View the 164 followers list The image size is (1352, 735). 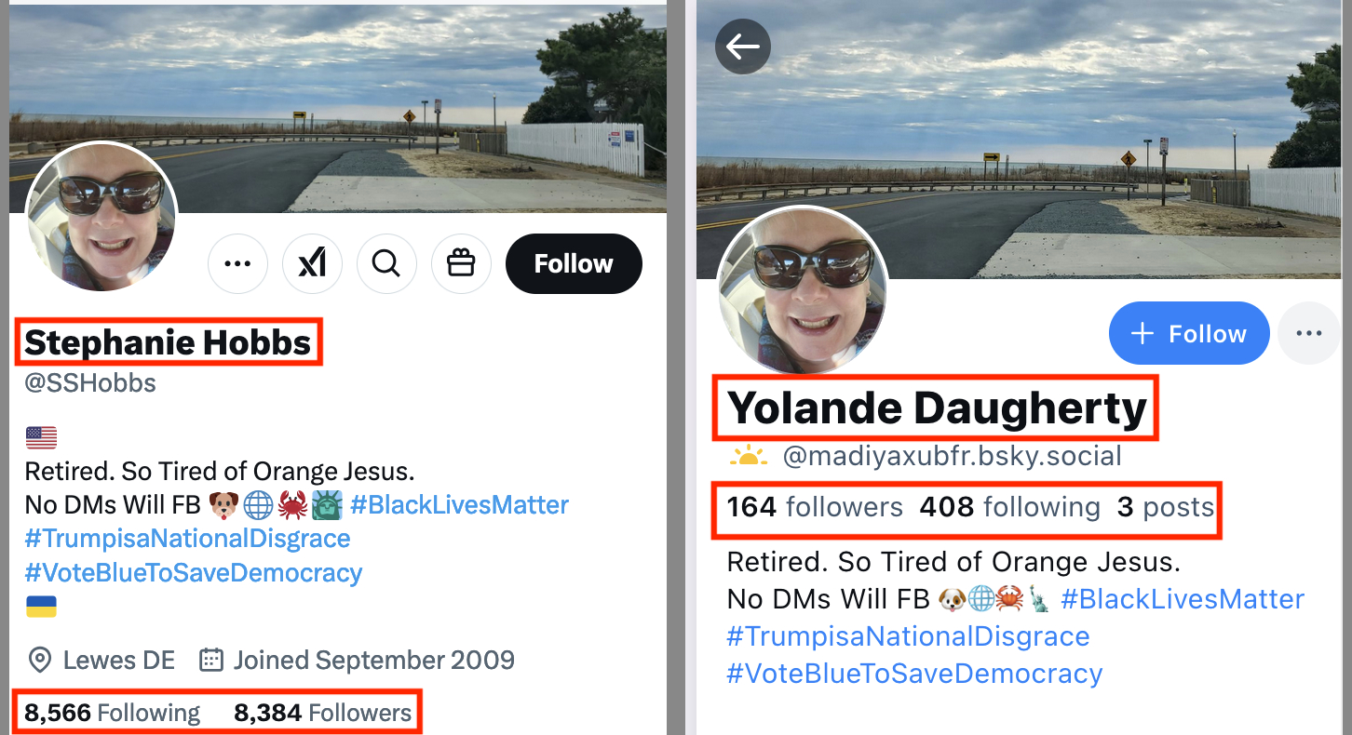click(x=814, y=507)
